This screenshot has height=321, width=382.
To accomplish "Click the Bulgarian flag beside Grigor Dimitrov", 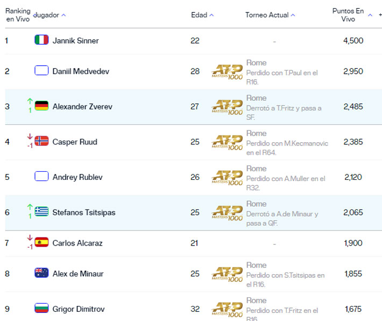I will click(41, 308).
